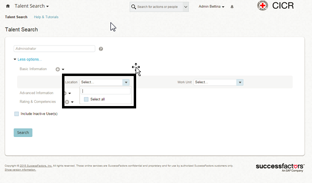Viewport: 312px width, 183px height.
Task: Go to the home page icon
Action: [8, 6]
